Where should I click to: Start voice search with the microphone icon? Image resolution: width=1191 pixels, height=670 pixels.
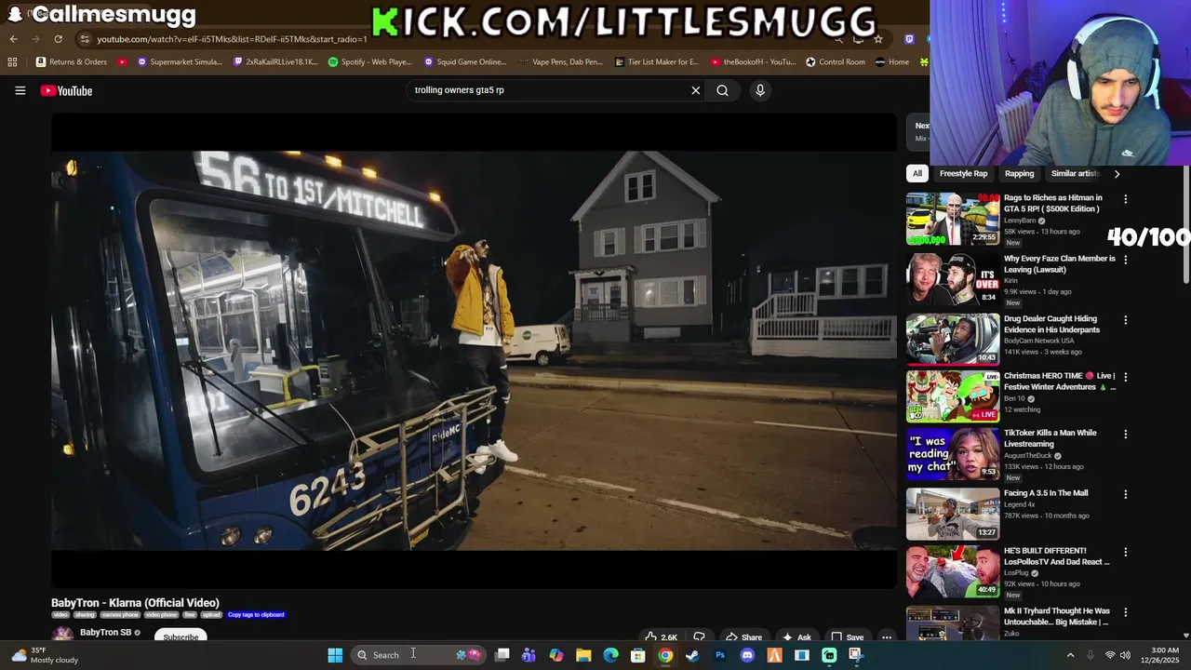click(760, 90)
